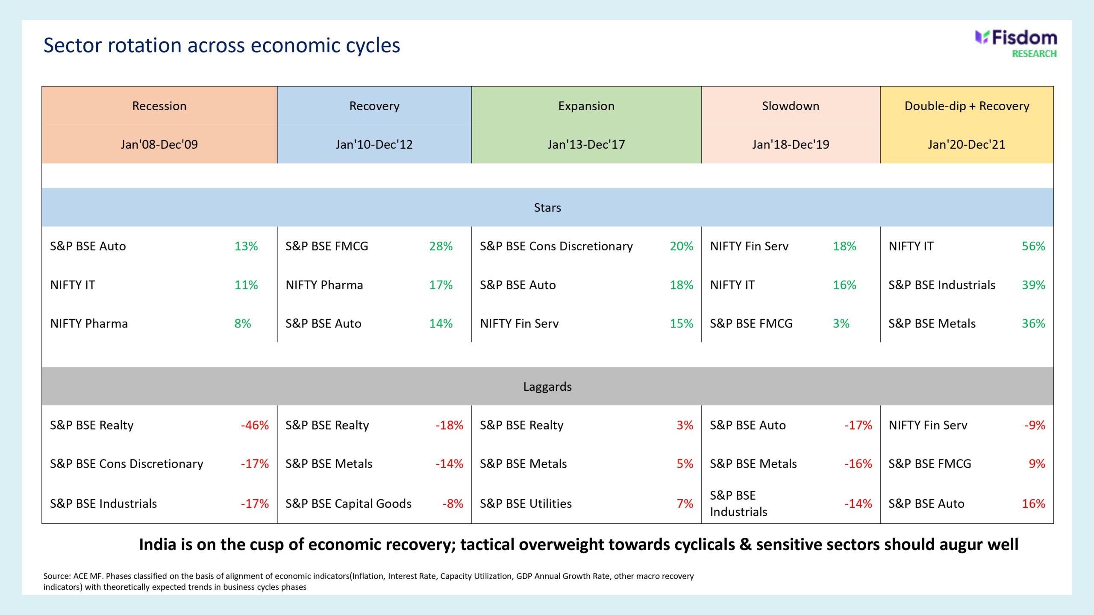Click the S&P BSE Capital Goods label
The image size is (1094, 615).
click(x=348, y=504)
